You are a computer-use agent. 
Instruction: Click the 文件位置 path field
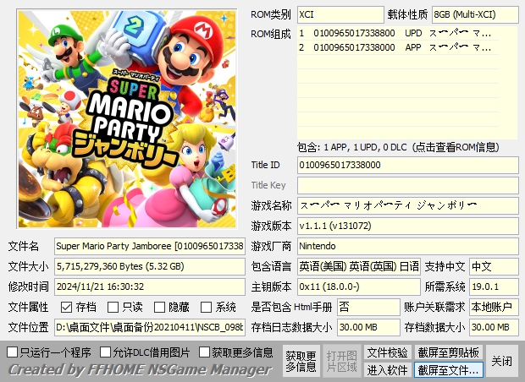150,327
